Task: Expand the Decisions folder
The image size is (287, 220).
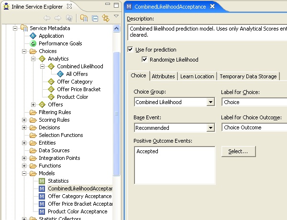Action: (x=24, y=127)
